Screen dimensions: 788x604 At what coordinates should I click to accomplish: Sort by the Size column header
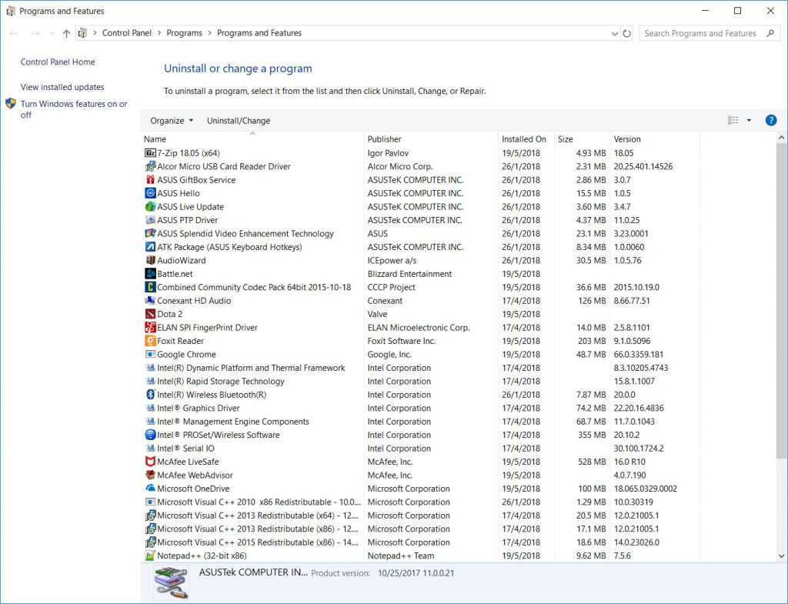coord(582,139)
